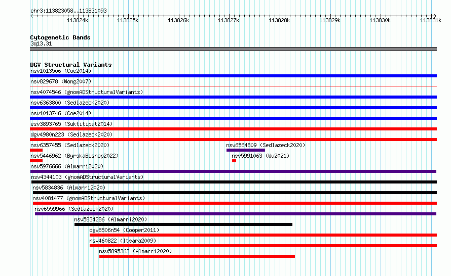Open the dgv4980n223 (Sedlazeck2020) label
The width and height of the screenshot is (451, 276).
(x=71, y=134)
